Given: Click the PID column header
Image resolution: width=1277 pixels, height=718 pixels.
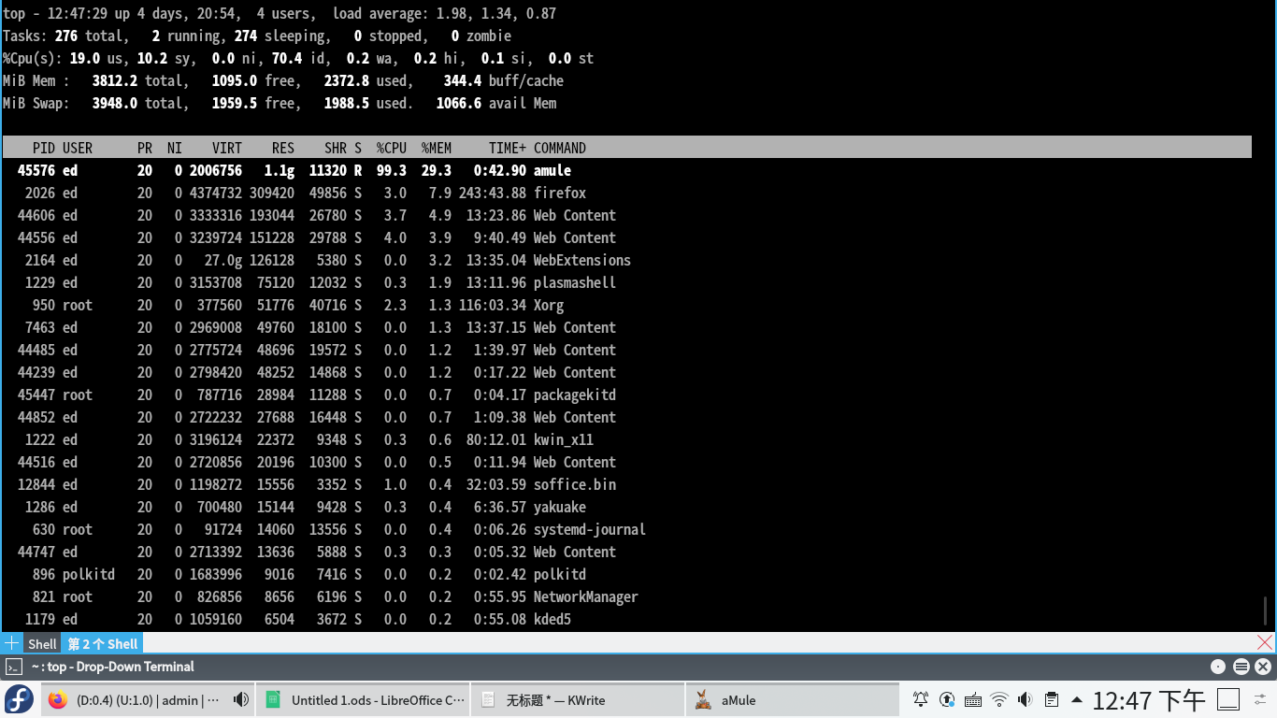Looking at the screenshot, I should (43, 148).
